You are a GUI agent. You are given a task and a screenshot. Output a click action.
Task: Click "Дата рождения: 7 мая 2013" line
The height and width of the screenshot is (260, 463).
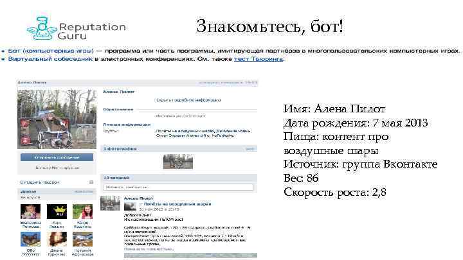click(356, 123)
